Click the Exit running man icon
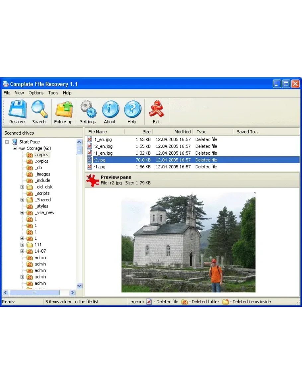This screenshot has height=384, width=302. 156,109
